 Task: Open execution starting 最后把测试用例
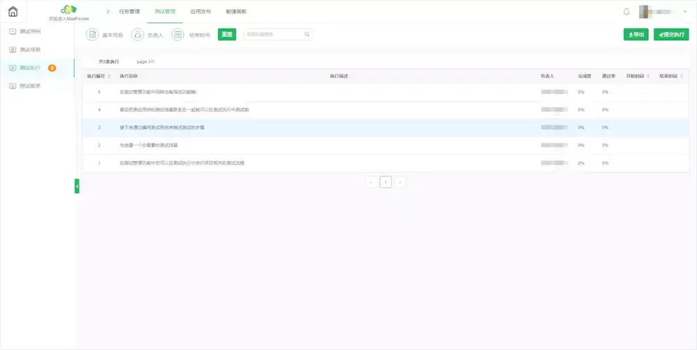(x=185, y=109)
